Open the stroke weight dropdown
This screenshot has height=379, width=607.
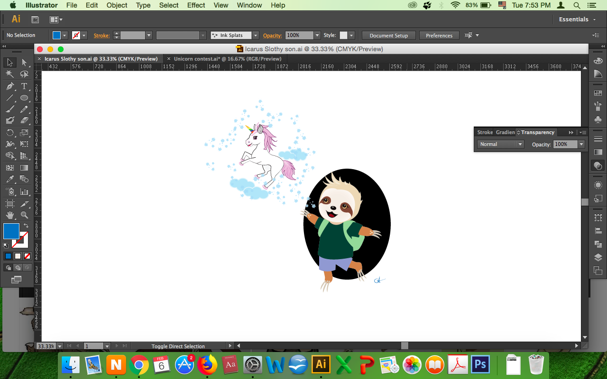point(149,36)
